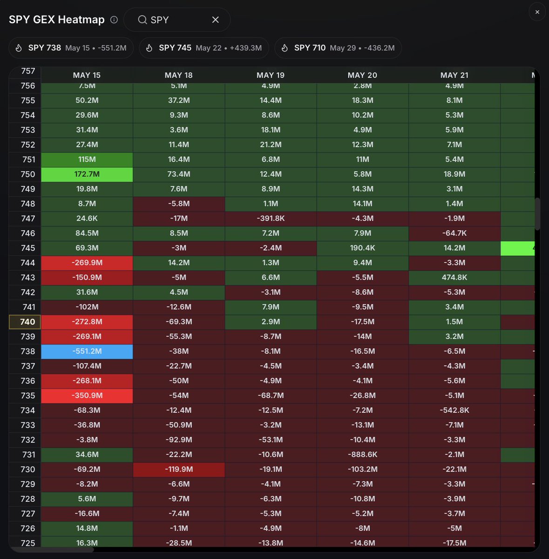Image resolution: width=549 pixels, height=559 pixels.
Task: Click the -888.6K cell at strike 731
Action: point(362,455)
